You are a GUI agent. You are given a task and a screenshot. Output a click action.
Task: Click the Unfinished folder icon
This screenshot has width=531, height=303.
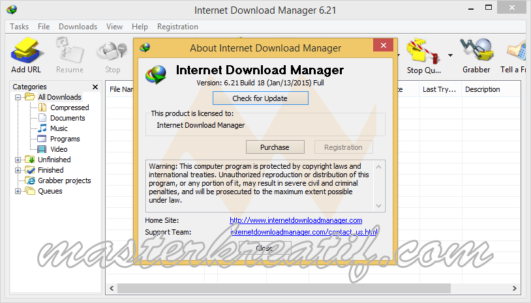(30, 159)
